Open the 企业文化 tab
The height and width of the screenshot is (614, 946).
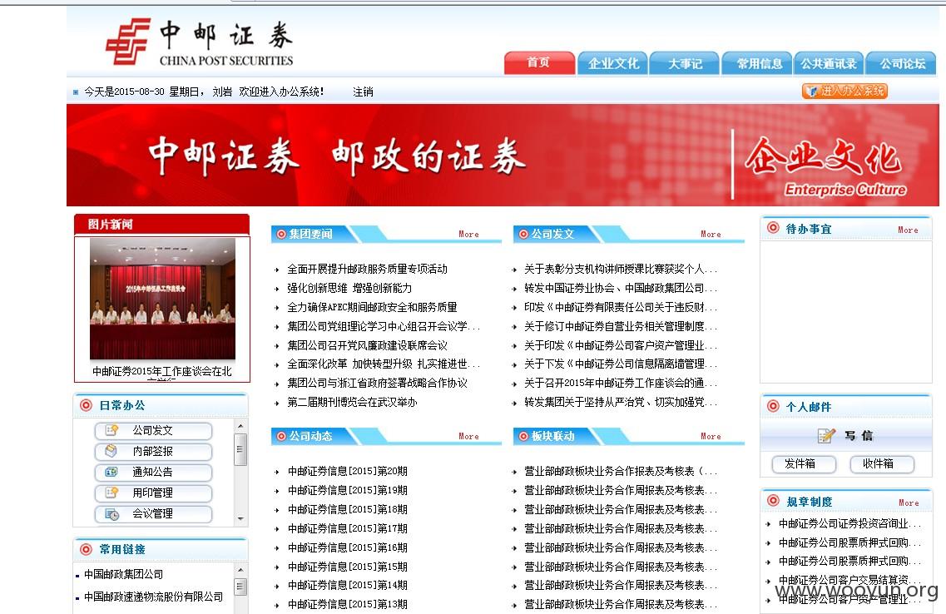pyautogui.click(x=613, y=62)
